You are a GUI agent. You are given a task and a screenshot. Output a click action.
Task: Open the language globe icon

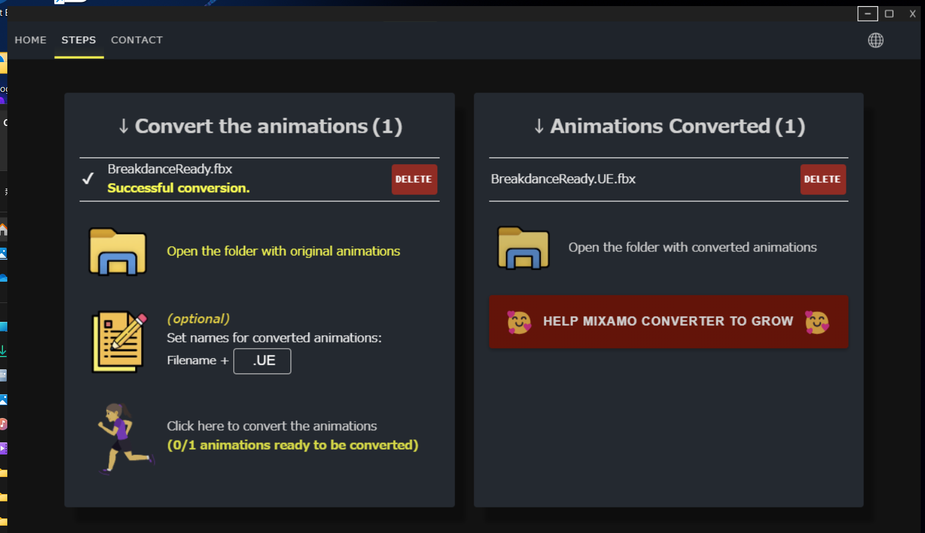coord(875,40)
